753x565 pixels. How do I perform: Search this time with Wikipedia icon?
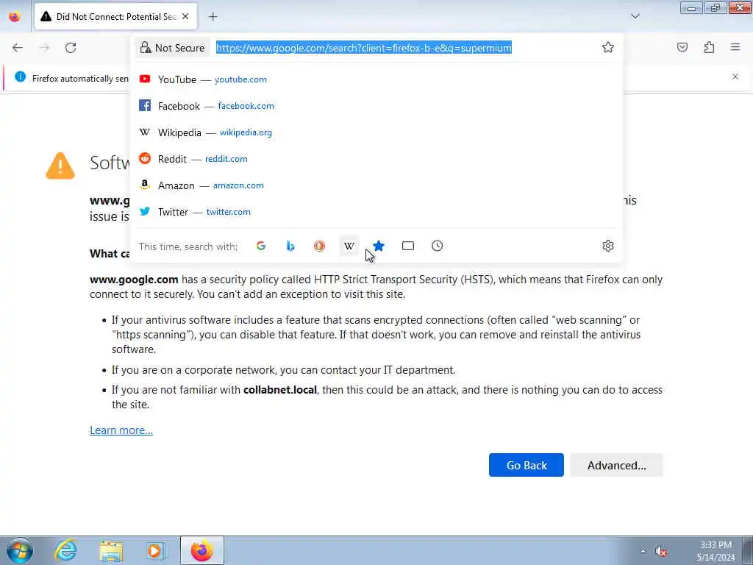coord(349,246)
